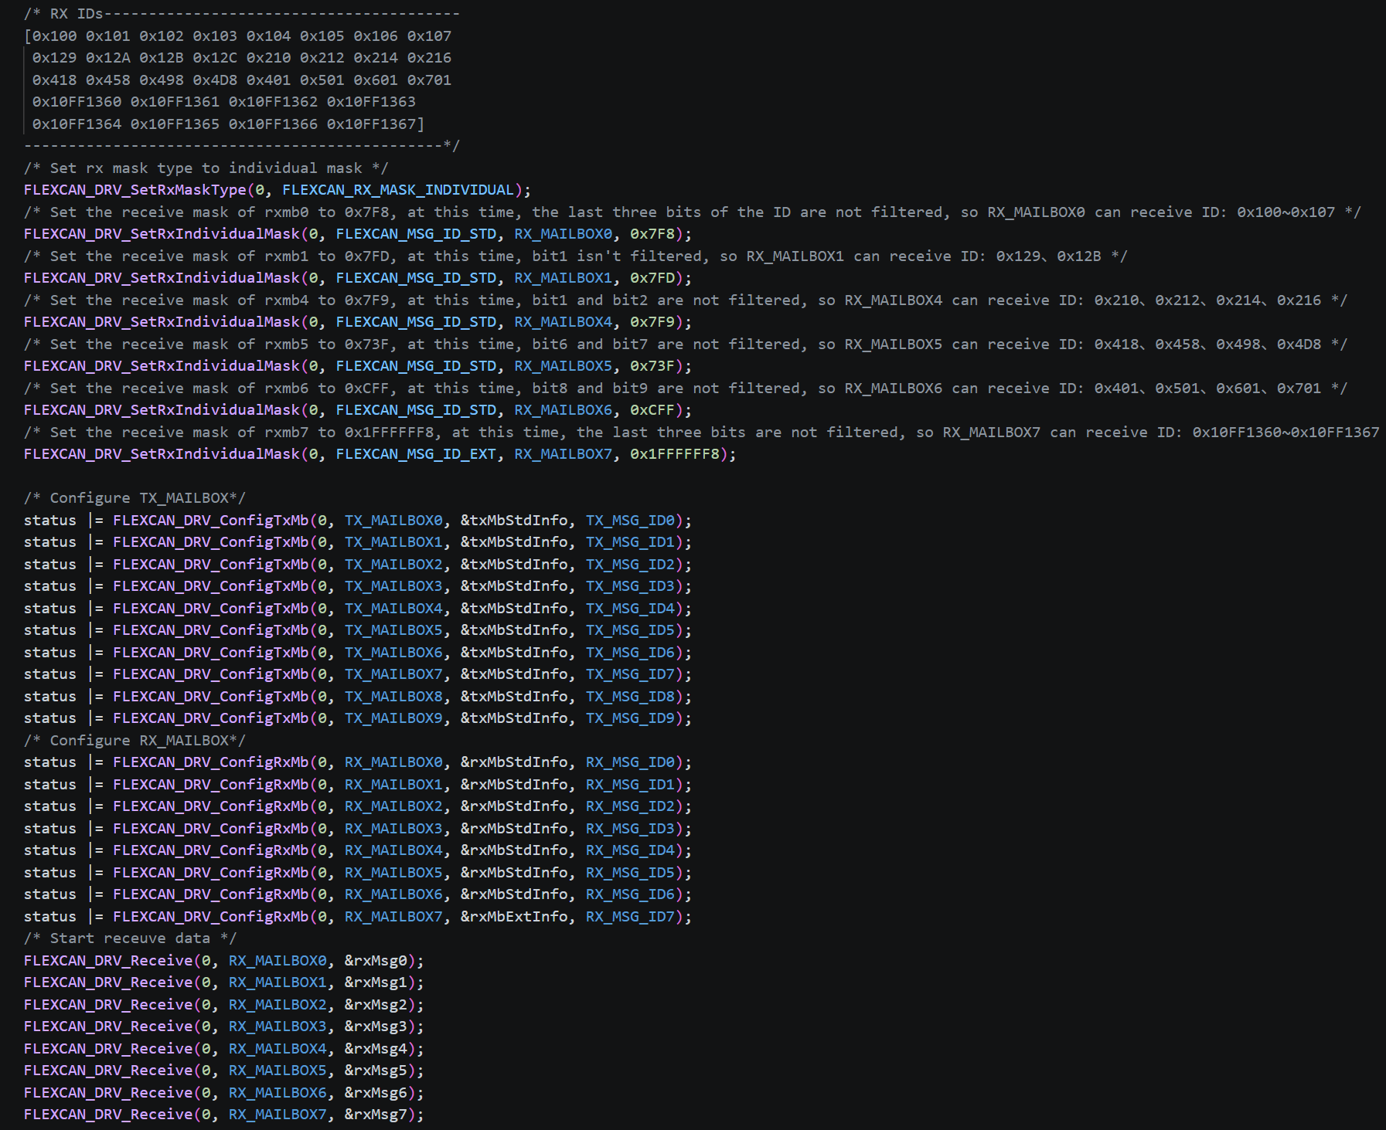Viewport: 1386px width, 1130px height.
Task: Click TX_MSG_ID0 argument
Action: tap(630, 521)
